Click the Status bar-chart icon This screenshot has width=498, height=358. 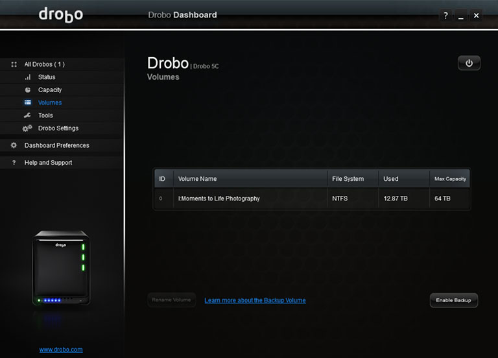point(28,77)
